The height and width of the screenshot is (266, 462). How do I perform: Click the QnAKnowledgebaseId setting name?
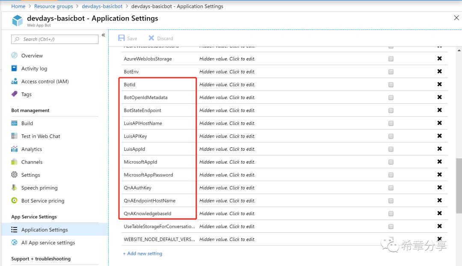coord(147,213)
